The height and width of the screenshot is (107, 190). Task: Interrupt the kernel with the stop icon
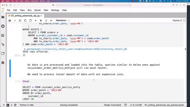tap(41, 21)
